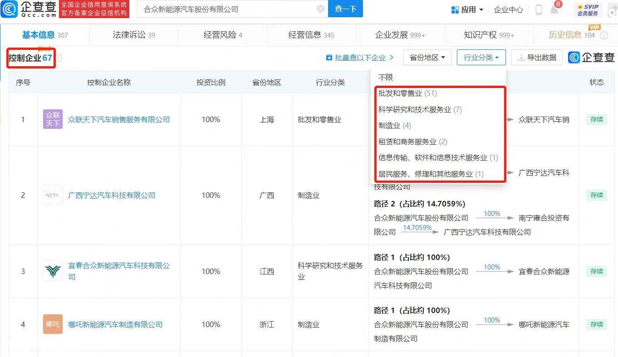Select 不限 in industry filter

[386, 78]
